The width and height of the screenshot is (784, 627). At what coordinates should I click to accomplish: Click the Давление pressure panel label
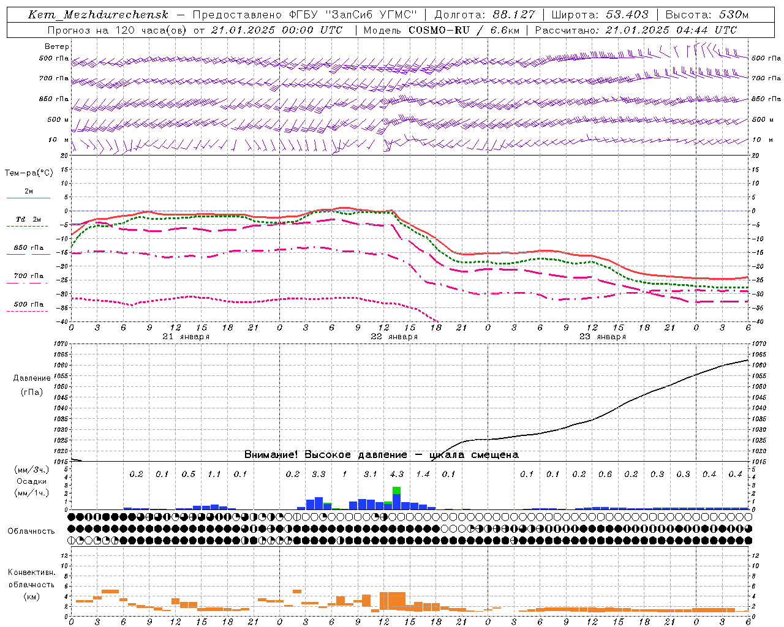point(32,378)
